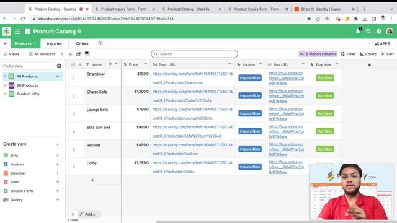
Task: Open APPS panel
Action: click(x=382, y=43)
